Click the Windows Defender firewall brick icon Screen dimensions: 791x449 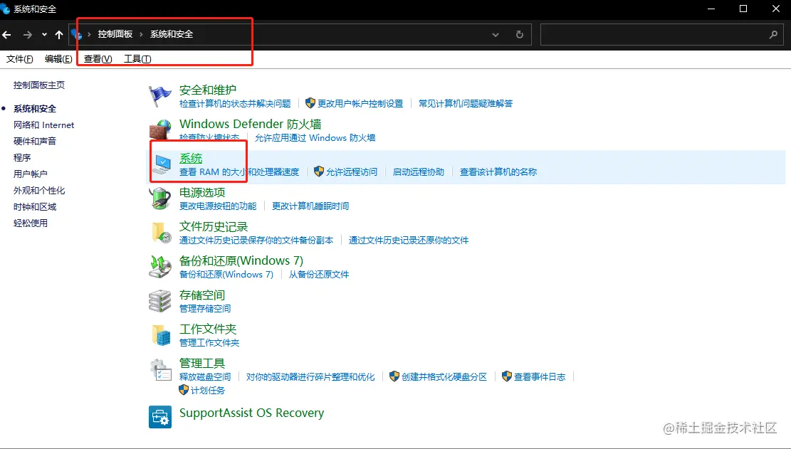point(160,130)
